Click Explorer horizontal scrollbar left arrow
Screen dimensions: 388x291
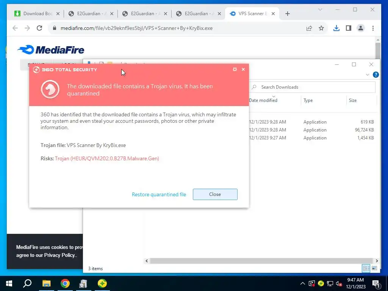point(147,261)
